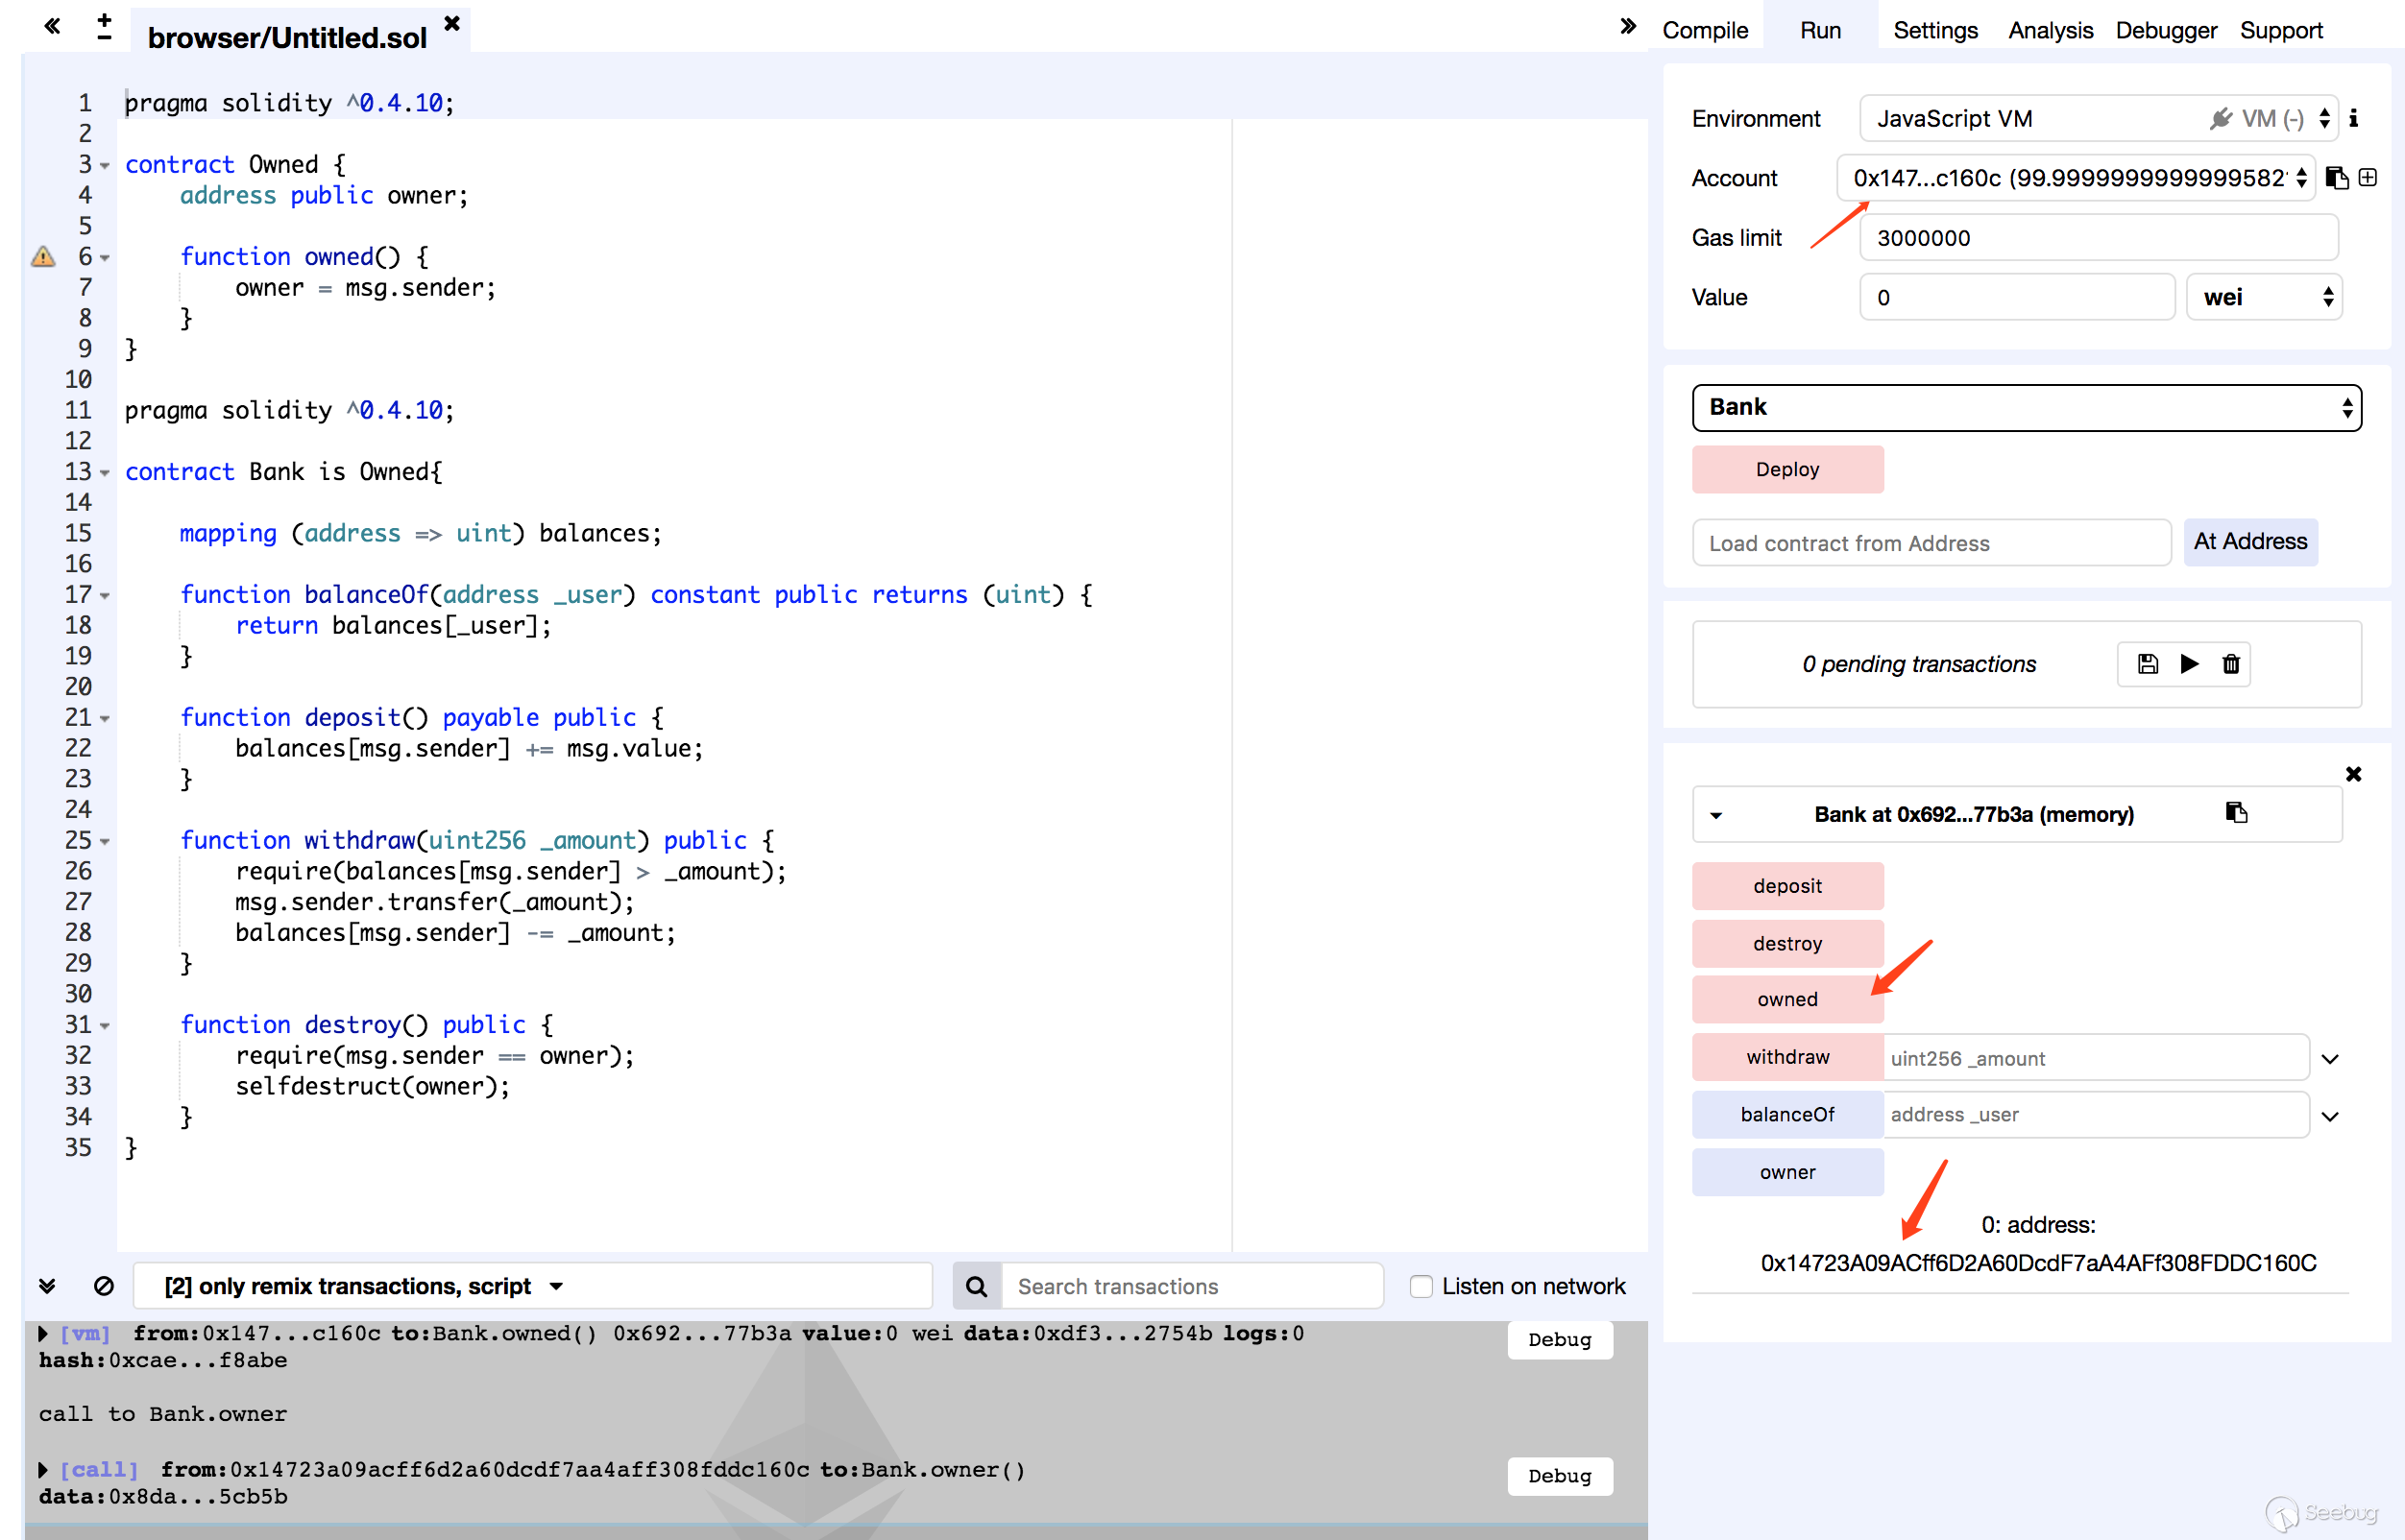
Task: Click the save transactions scenario icon
Action: click(2147, 664)
